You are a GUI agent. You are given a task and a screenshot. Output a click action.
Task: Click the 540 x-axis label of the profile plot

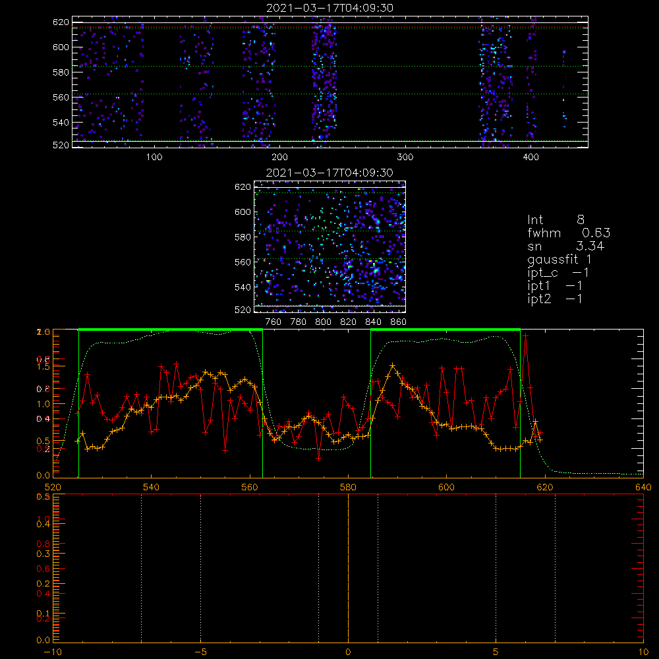pyautogui.click(x=152, y=488)
